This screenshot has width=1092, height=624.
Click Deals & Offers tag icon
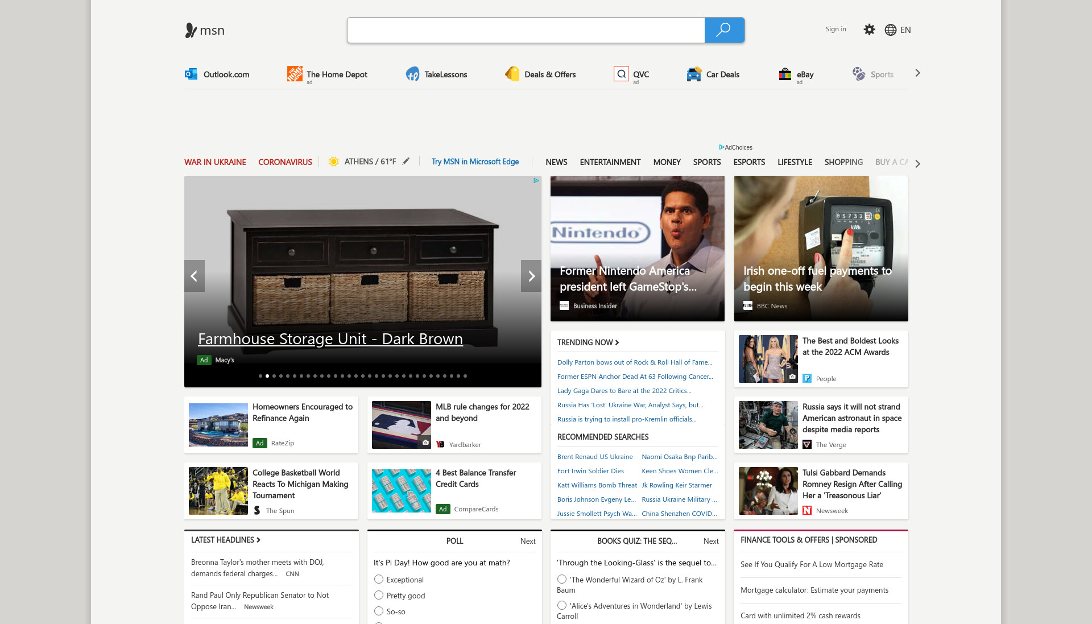pos(512,74)
